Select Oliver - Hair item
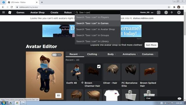The width and height of the screenshot is (186, 105). [x=112, y=72]
